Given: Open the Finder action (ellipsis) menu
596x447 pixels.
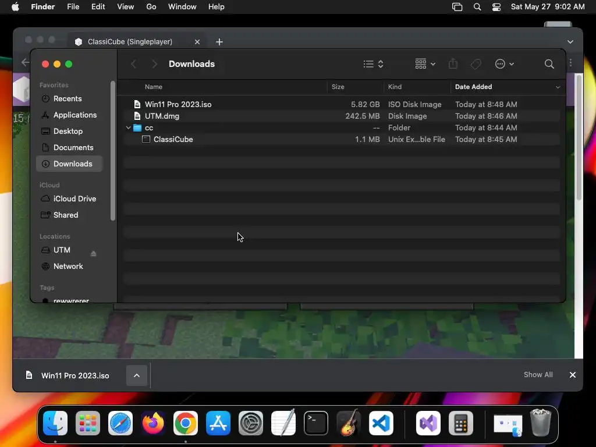Looking at the screenshot, I should click(x=505, y=64).
